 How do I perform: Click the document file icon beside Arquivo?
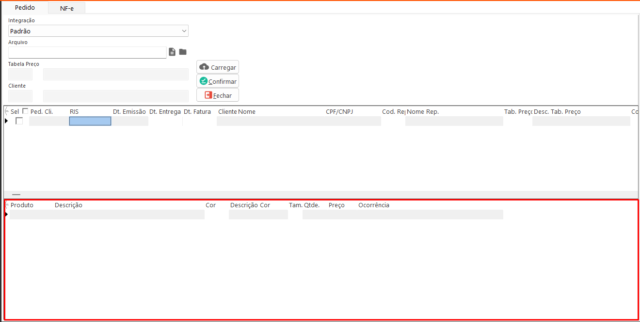172,52
